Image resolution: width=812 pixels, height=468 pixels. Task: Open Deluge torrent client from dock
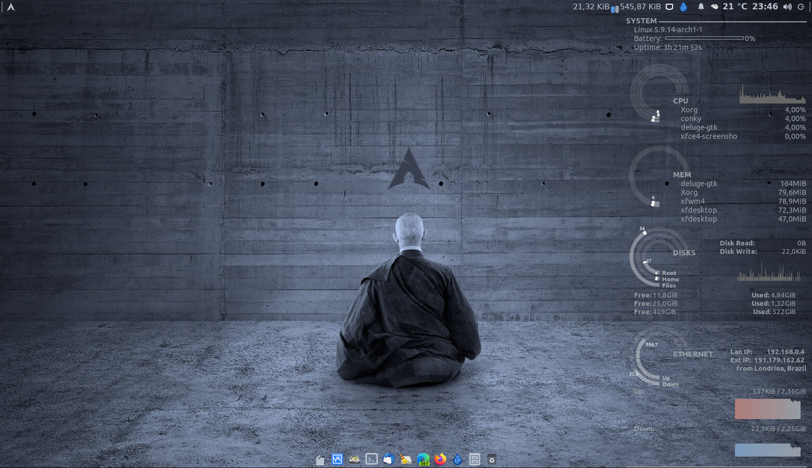458,459
